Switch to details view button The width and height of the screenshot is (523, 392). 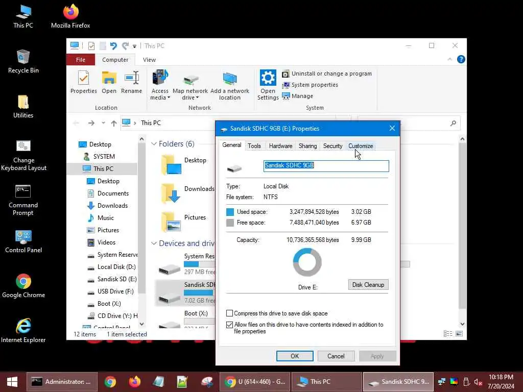point(448,334)
